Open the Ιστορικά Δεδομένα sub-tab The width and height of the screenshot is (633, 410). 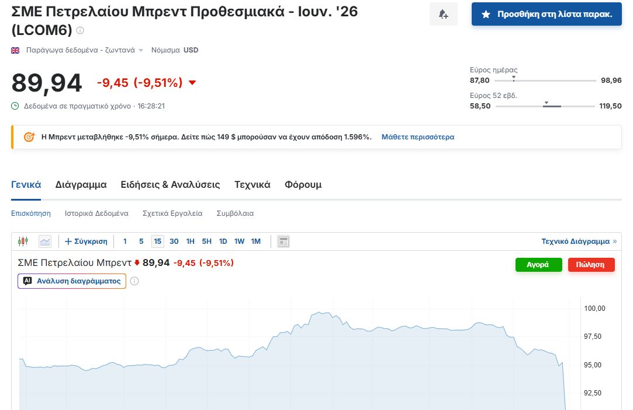pyautogui.click(x=96, y=213)
